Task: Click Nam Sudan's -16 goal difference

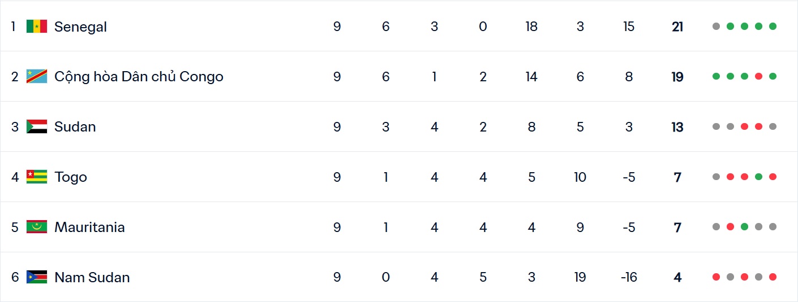Action: pyautogui.click(x=628, y=277)
